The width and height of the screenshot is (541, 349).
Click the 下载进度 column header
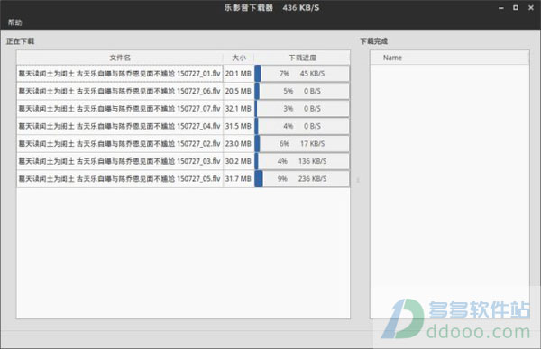pyautogui.click(x=302, y=58)
